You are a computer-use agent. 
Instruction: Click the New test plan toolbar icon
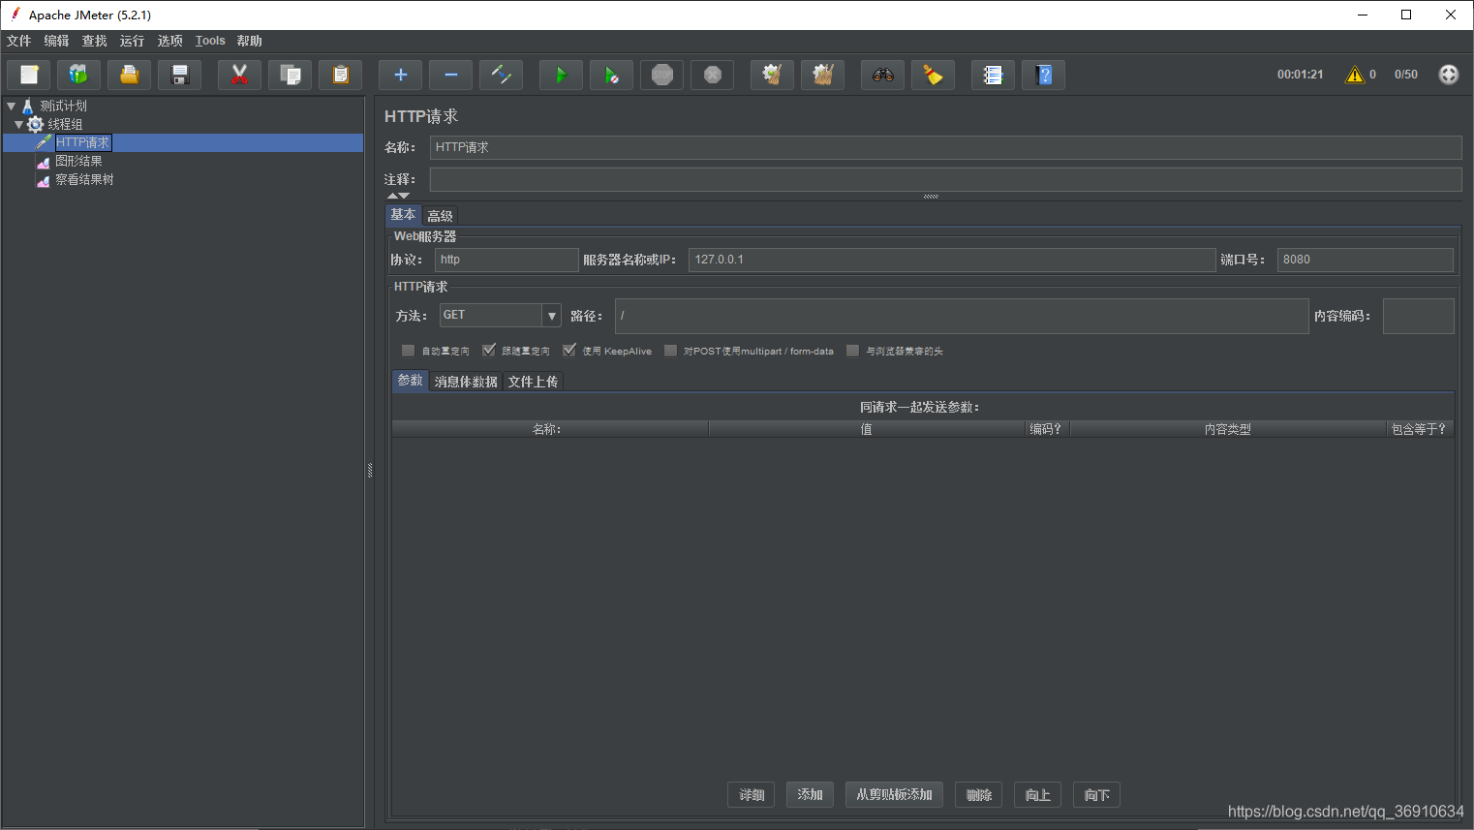(29, 75)
